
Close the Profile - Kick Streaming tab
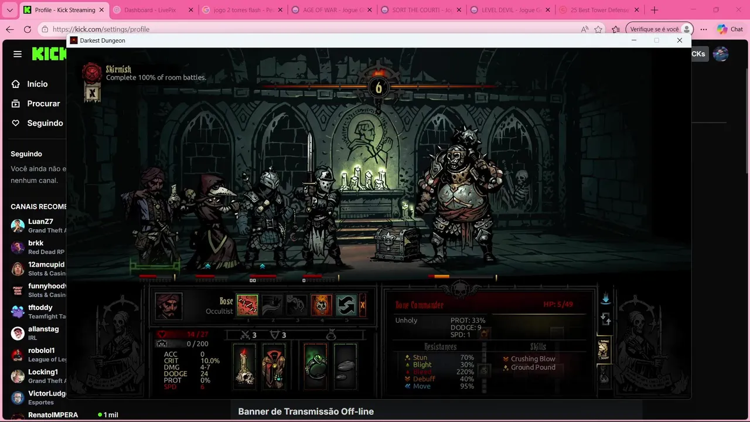click(101, 10)
